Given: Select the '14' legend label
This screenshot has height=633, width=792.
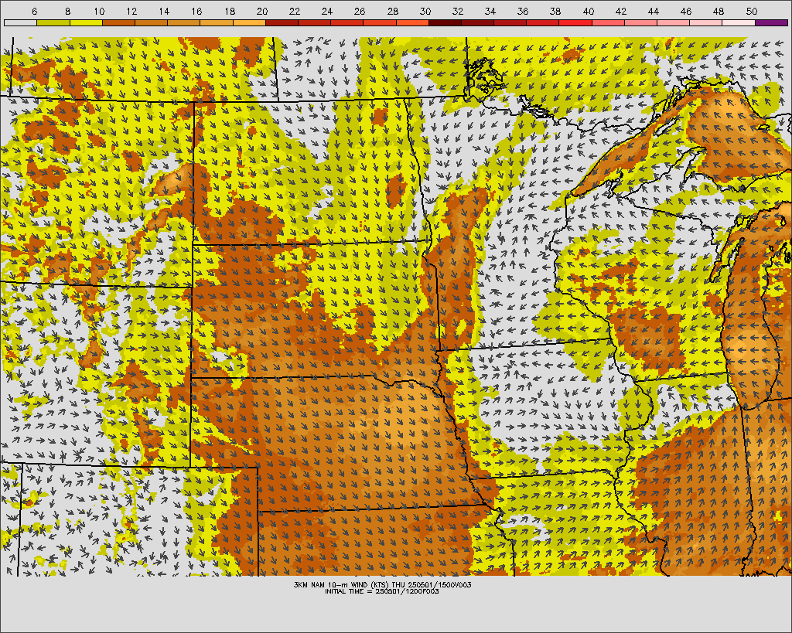Looking at the screenshot, I should (x=164, y=11).
